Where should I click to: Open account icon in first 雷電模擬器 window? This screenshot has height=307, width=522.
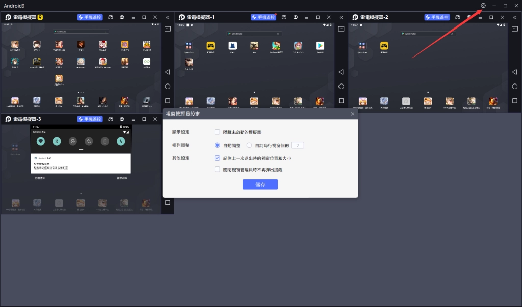pos(122,17)
